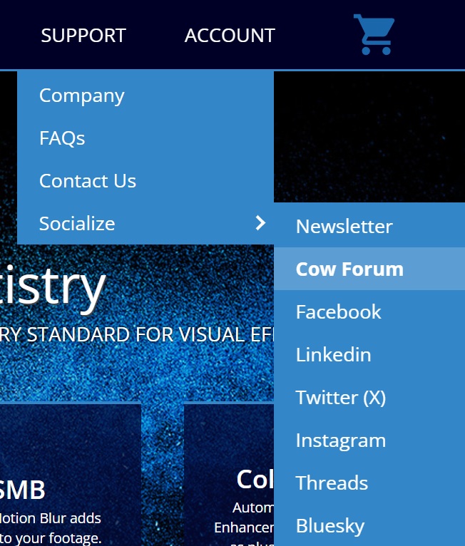The width and height of the screenshot is (465, 546).
Task: Choose Threads in the social list
Action: tap(332, 483)
